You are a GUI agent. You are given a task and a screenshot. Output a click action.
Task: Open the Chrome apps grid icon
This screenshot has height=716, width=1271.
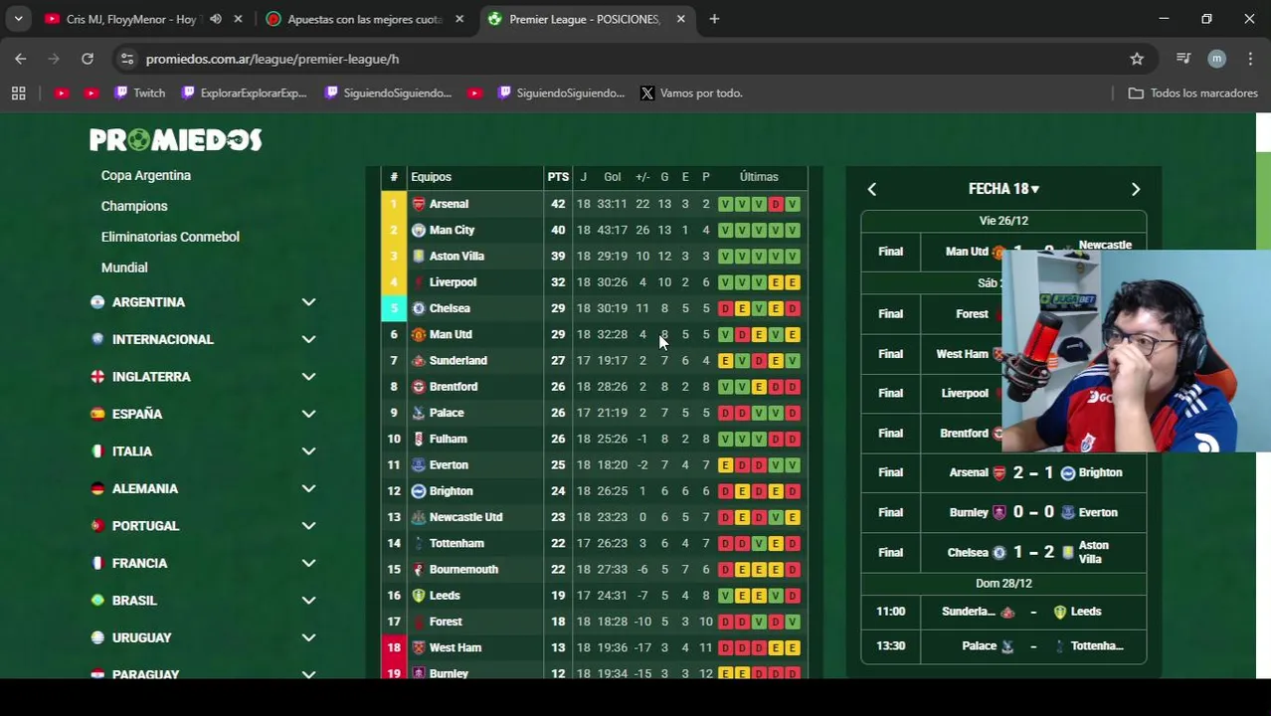click(18, 92)
